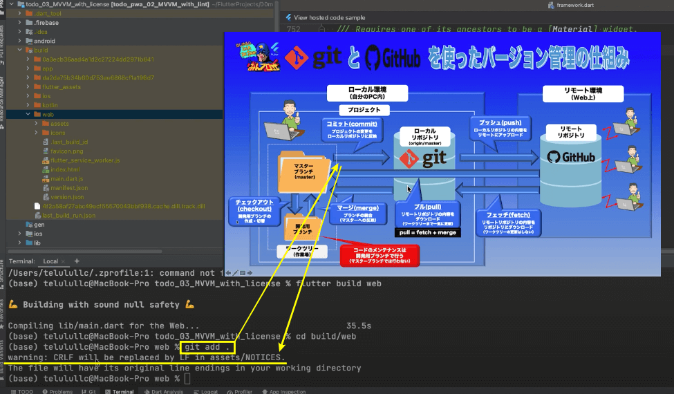Expand the flutter_assets folder
Viewport: 674px width, 394px height.
(28, 87)
